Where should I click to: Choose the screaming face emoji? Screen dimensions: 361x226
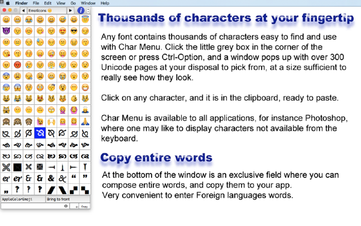[x=17, y=87]
